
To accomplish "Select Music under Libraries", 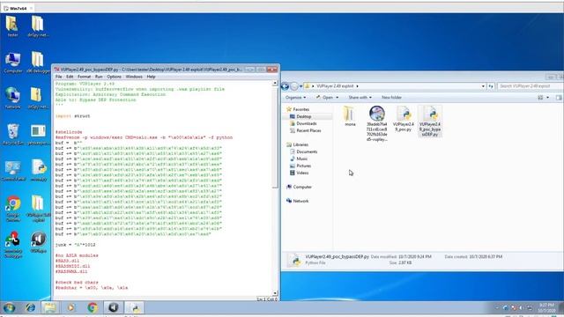I will (301, 158).
